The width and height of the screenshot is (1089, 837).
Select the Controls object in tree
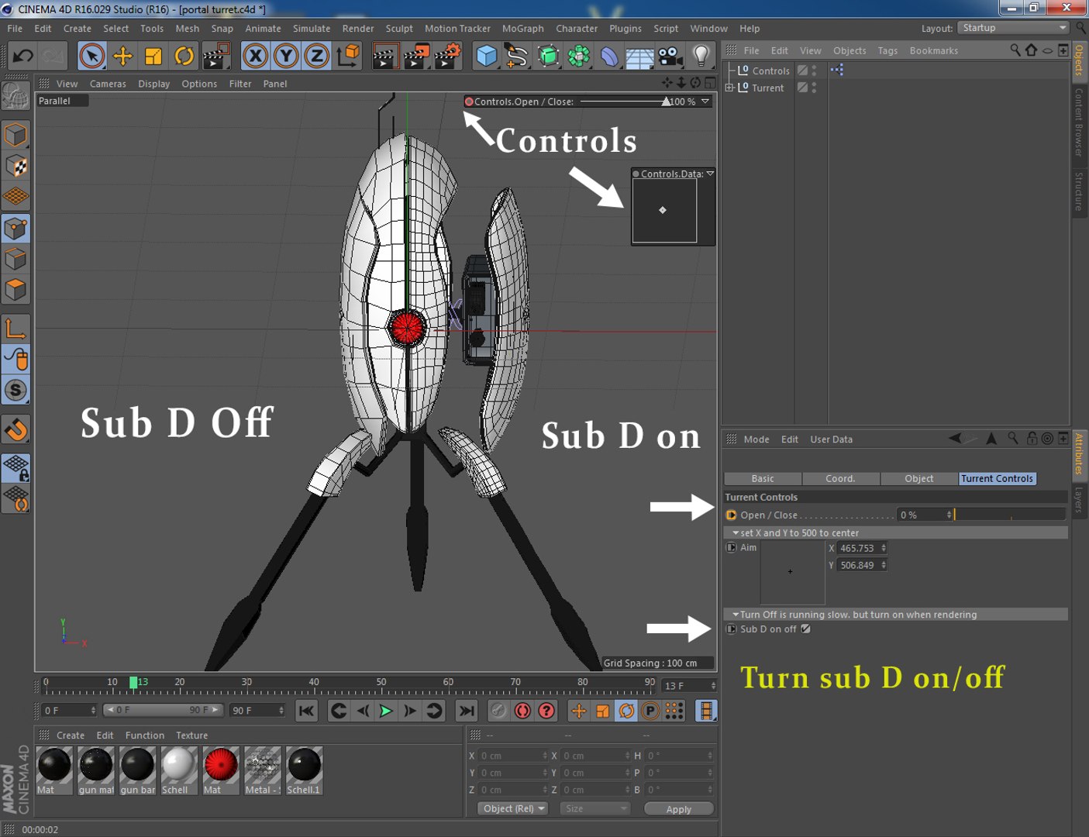click(x=770, y=71)
